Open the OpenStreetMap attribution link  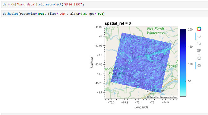(157, 97)
